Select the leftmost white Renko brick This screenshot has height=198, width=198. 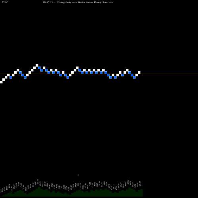pos(1,82)
